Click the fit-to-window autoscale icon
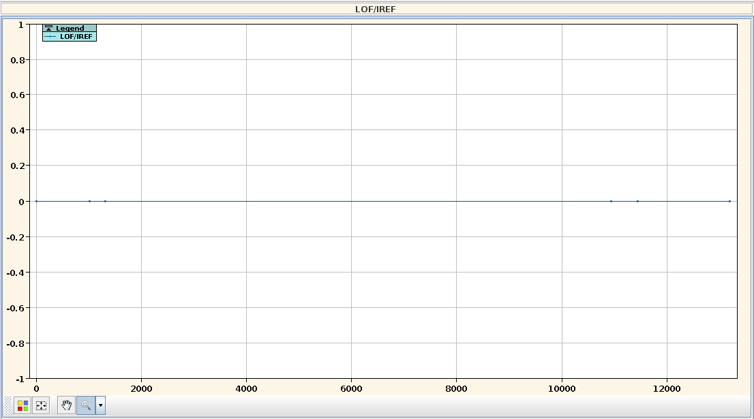This screenshot has height=419, width=754. pyautogui.click(x=41, y=405)
